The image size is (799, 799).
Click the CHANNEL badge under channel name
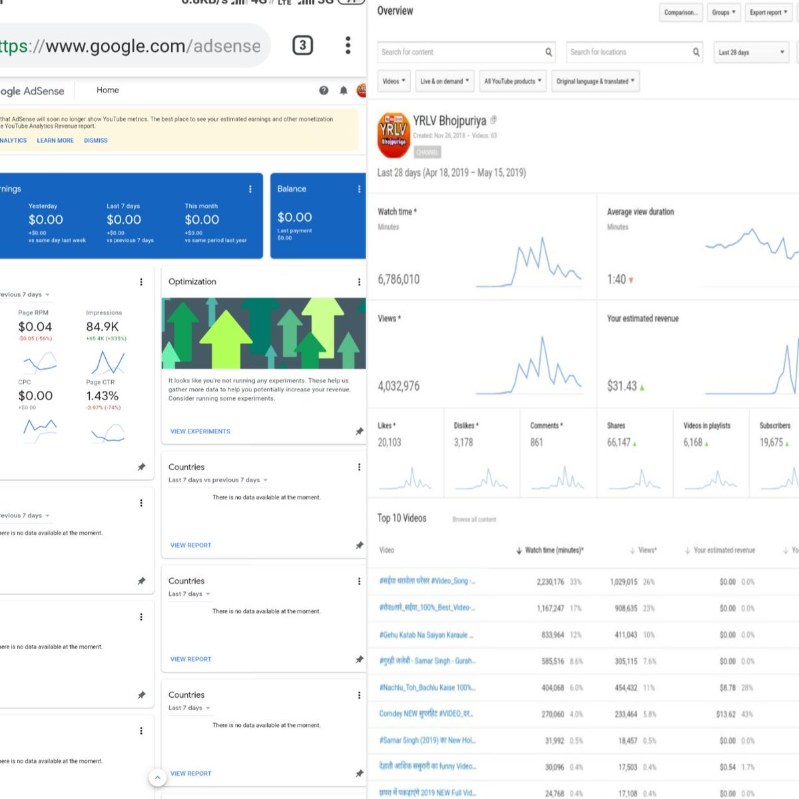427,152
